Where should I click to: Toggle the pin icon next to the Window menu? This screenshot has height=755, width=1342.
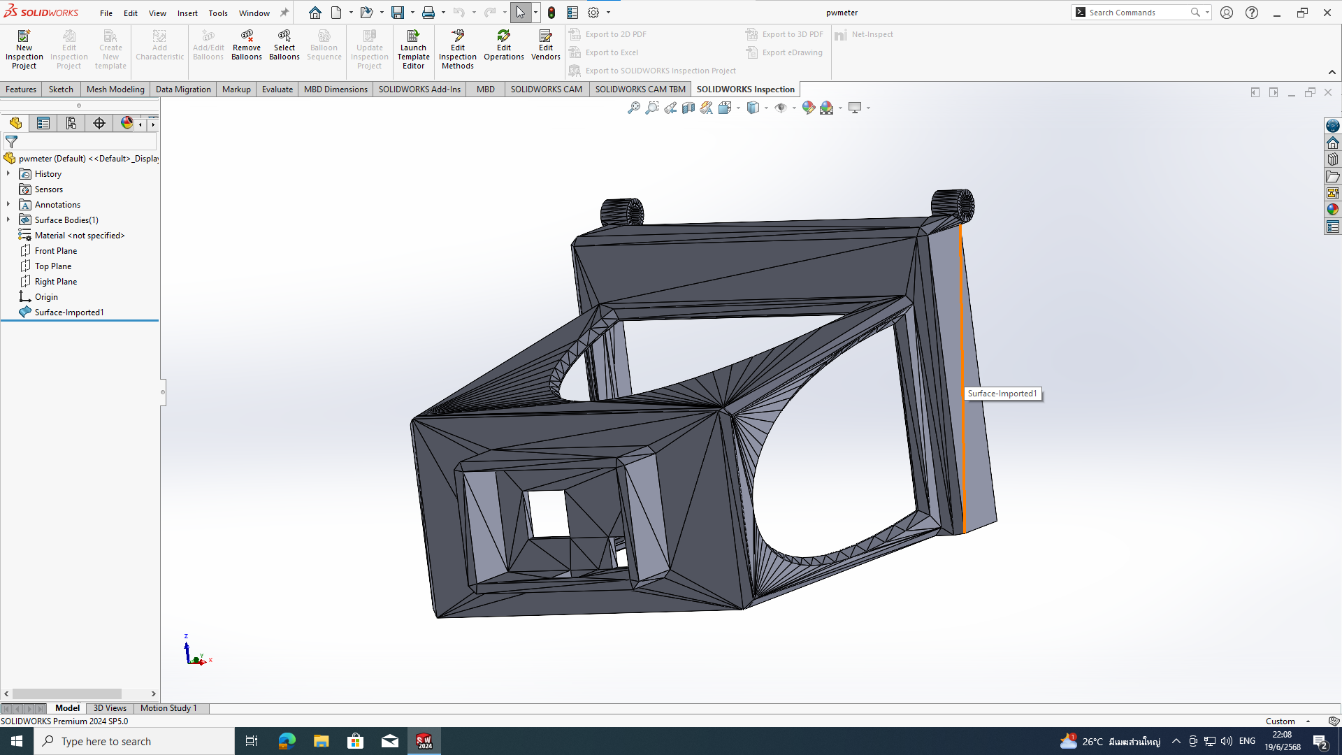(x=284, y=13)
